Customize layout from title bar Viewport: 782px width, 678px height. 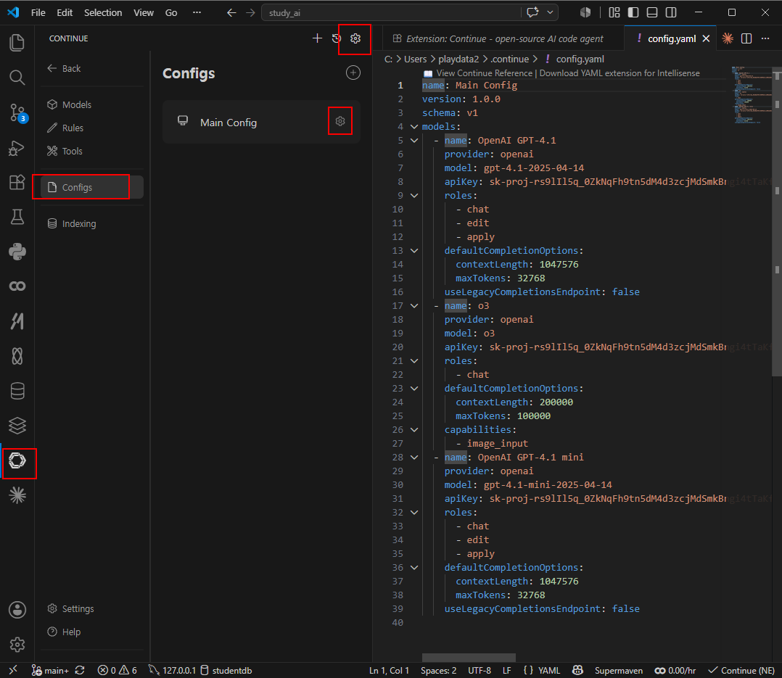pos(614,12)
